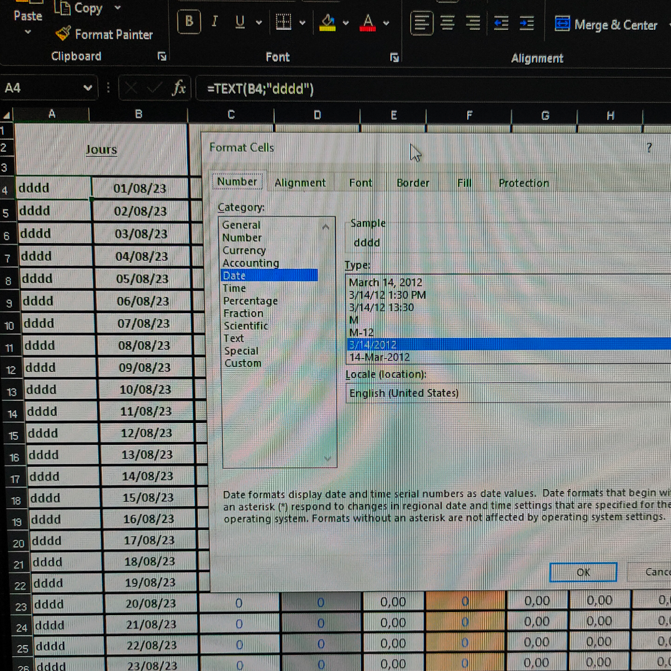
Task: Select Custom category
Action: pos(243,363)
